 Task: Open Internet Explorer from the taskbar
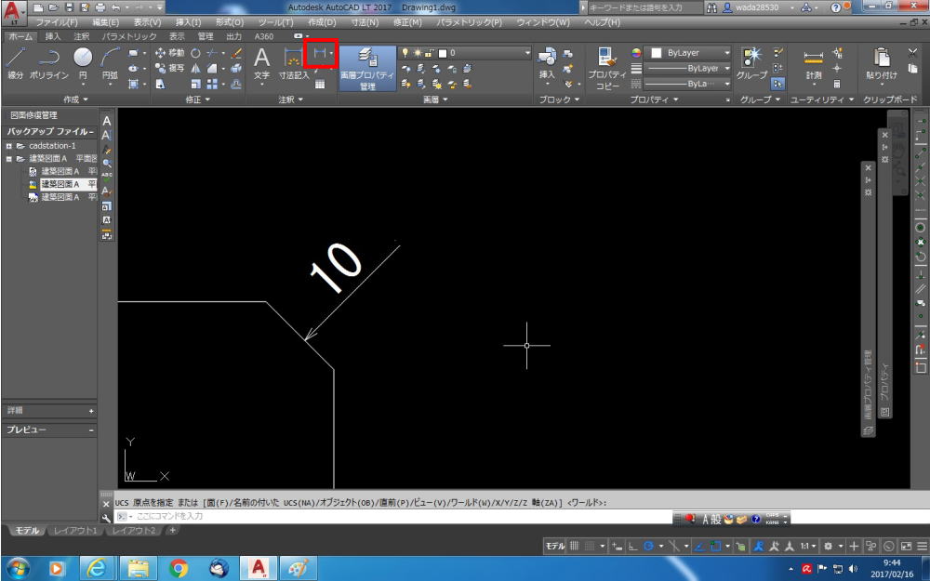pos(97,568)
